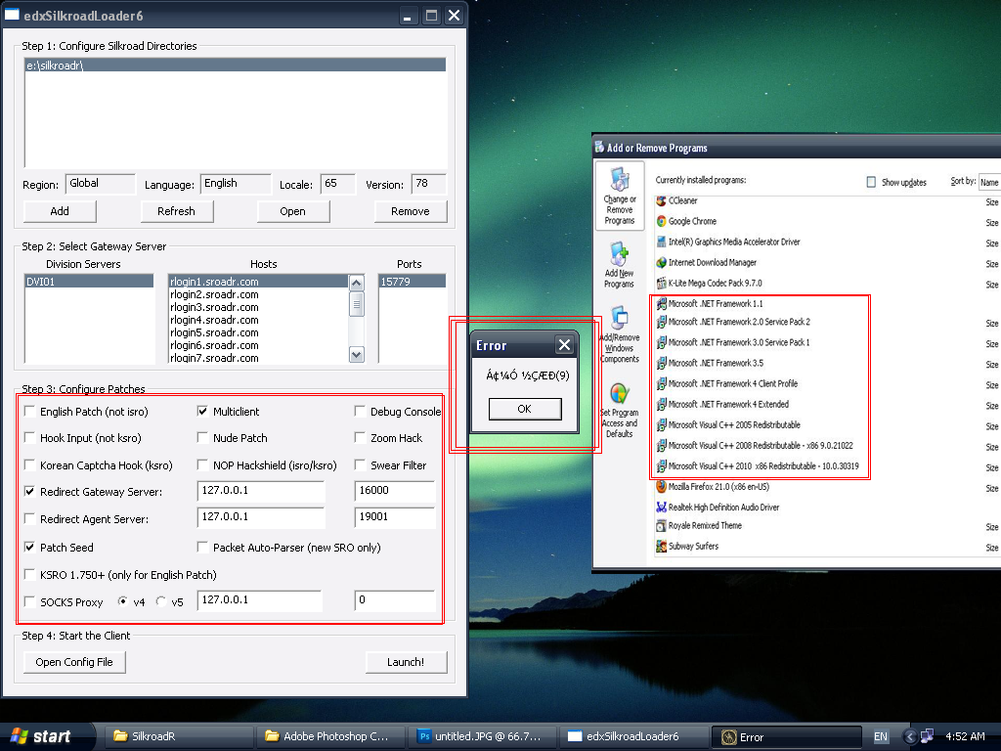This screenshot has width=1001, height=751.
Task: Select the .NET Framework 1.1 icon
Action: (x=662, y=303)
